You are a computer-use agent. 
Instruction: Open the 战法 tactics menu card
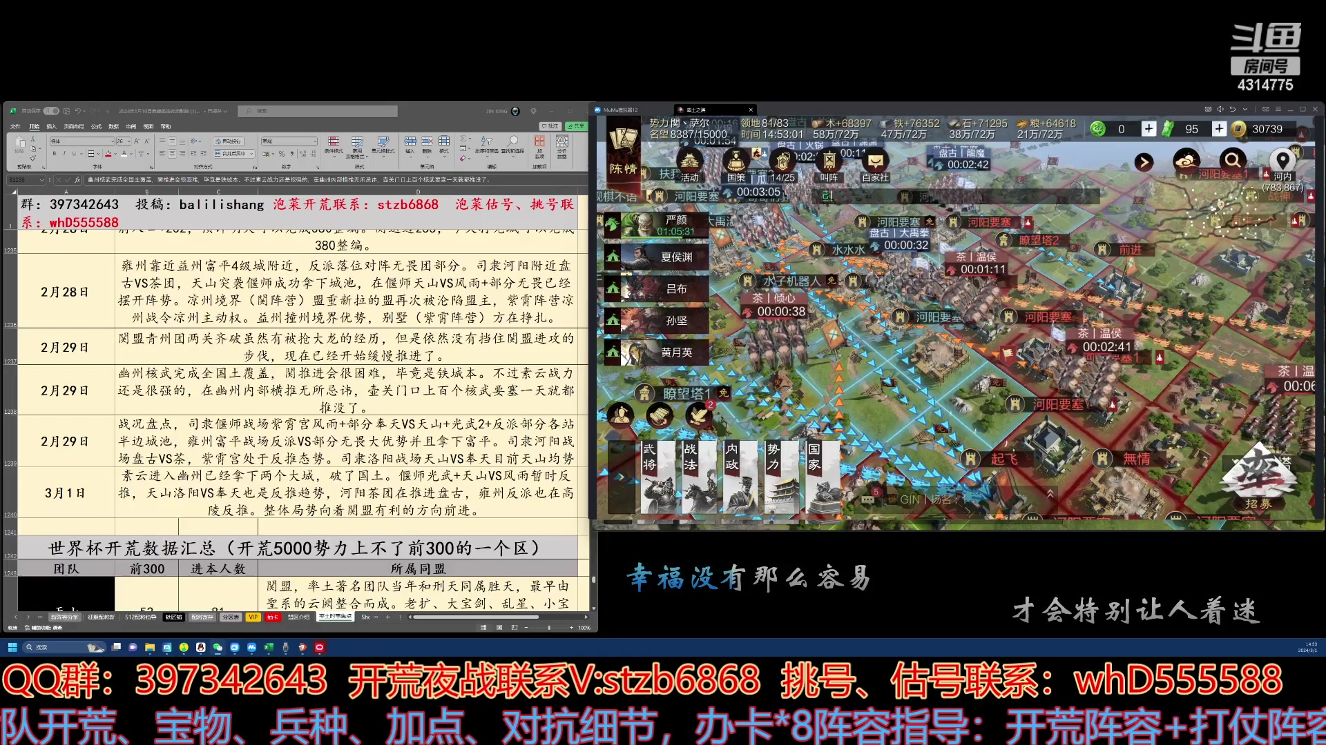tap(699, 477)
